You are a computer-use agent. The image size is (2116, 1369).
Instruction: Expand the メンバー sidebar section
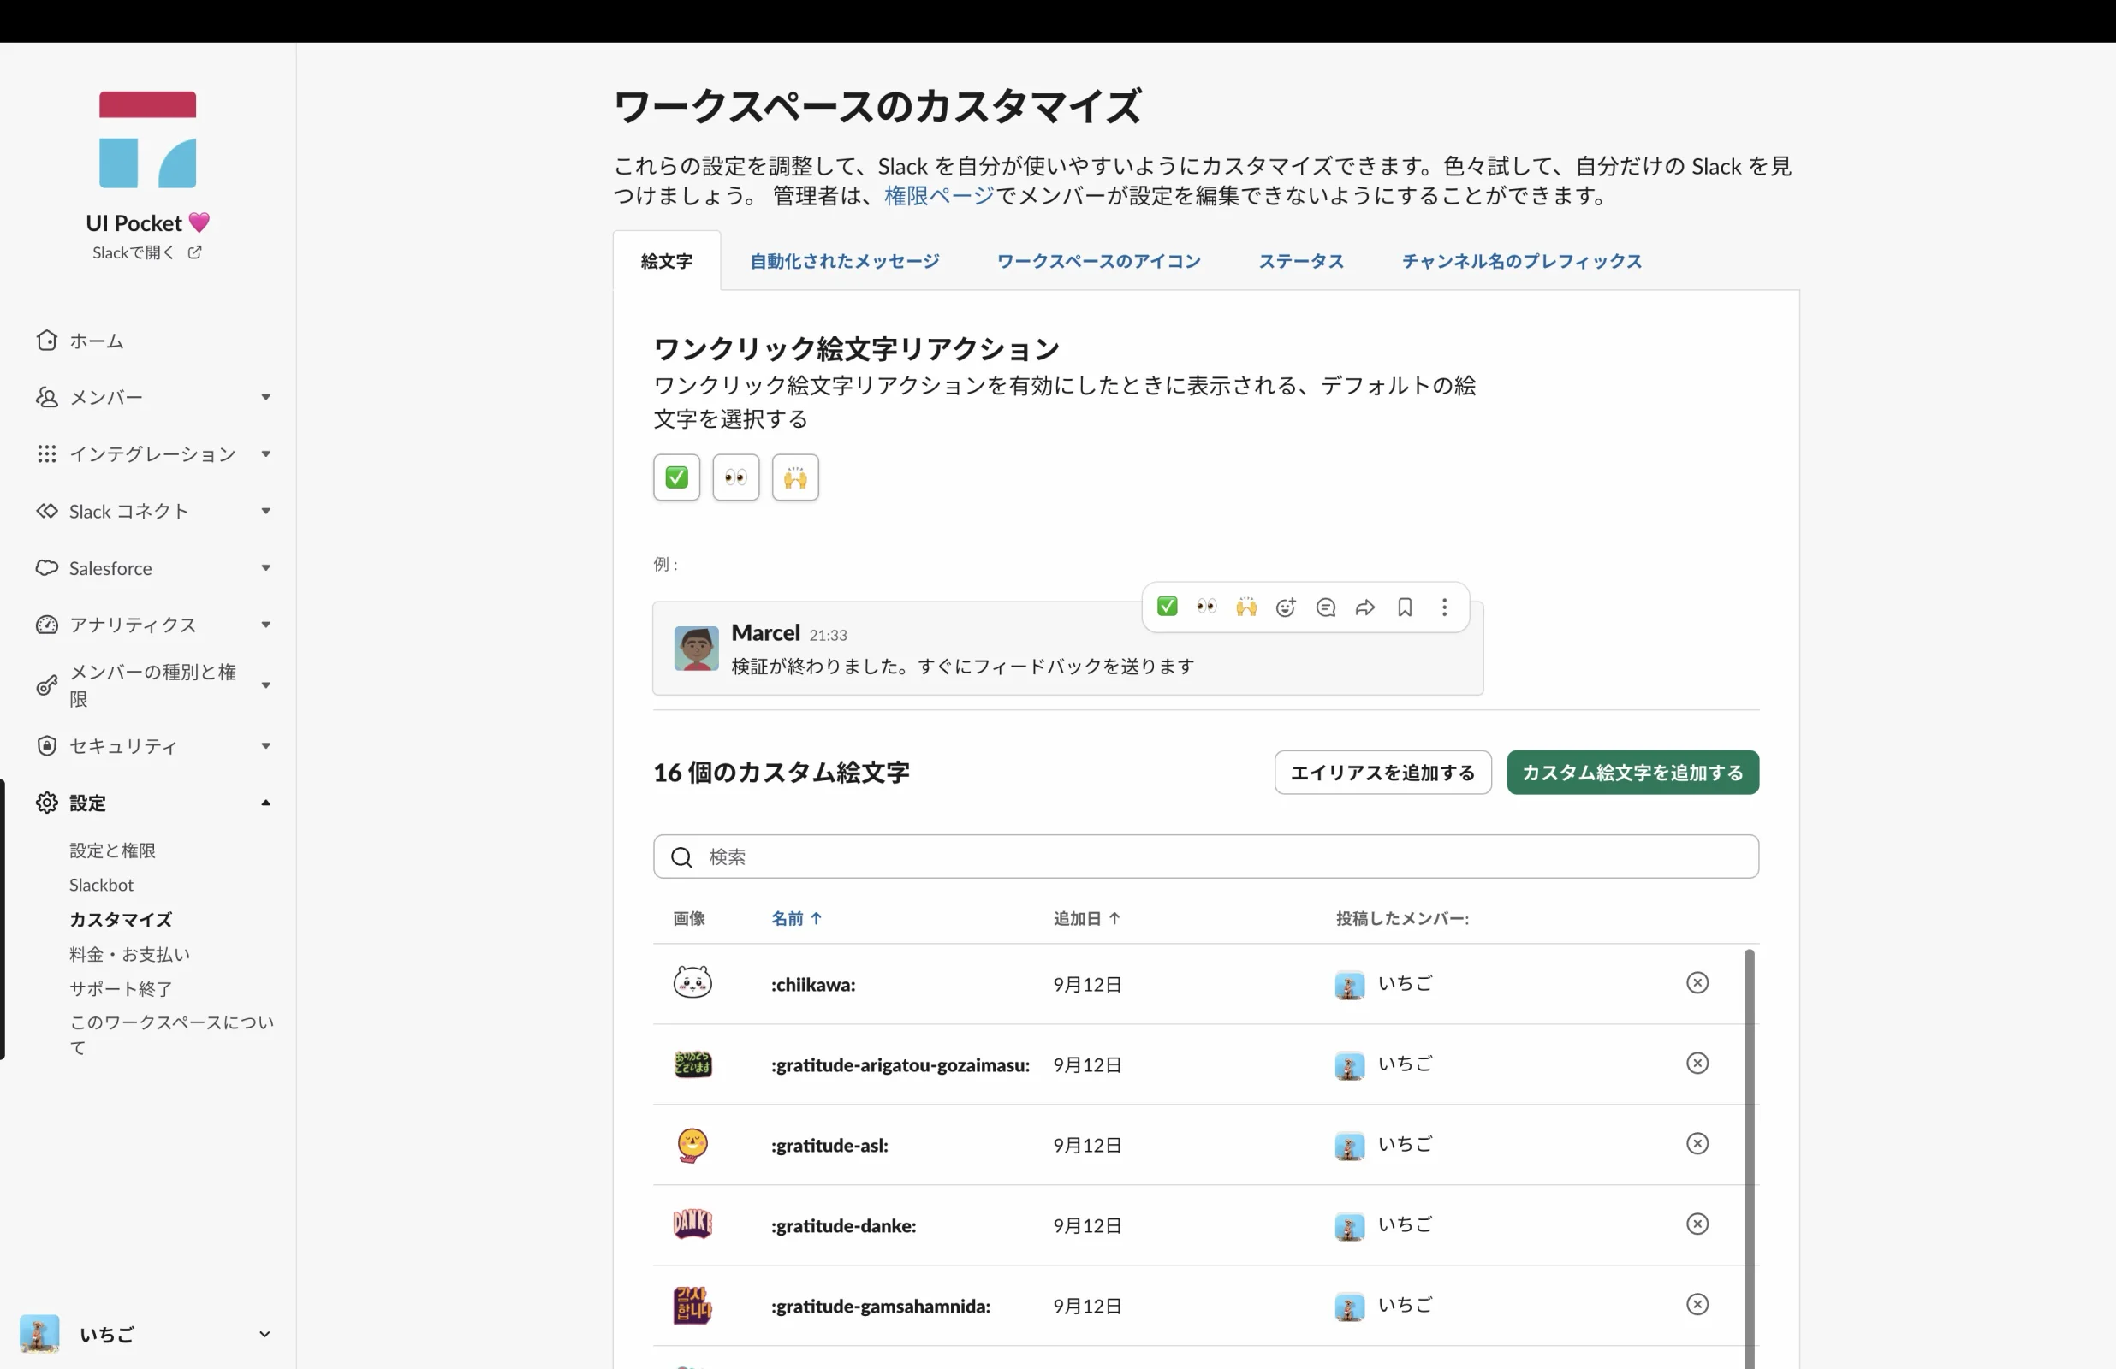[x=266, y=397]
